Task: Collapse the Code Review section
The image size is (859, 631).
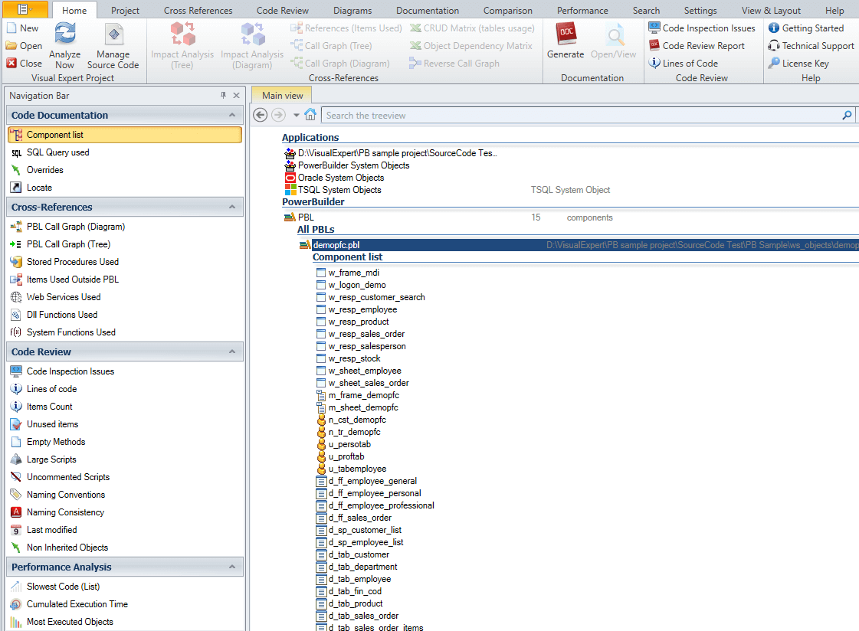Action: (x=232, y=351)
